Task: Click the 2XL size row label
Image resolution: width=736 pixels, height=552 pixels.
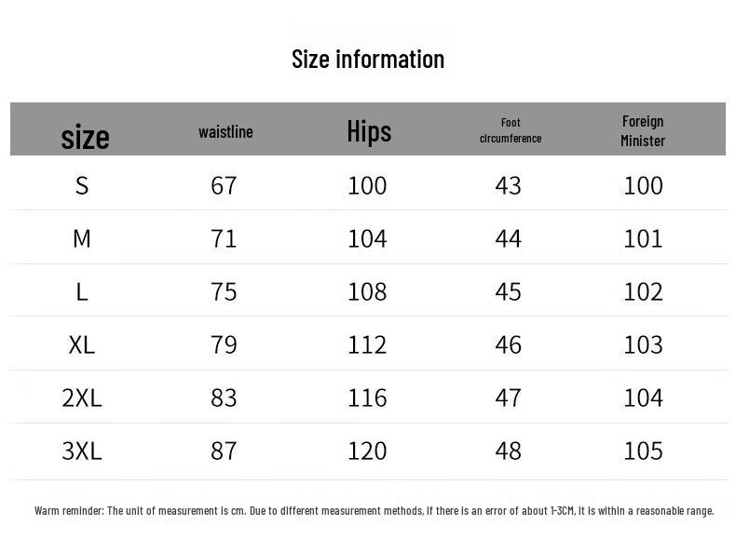Action: (x=82, y=397)
